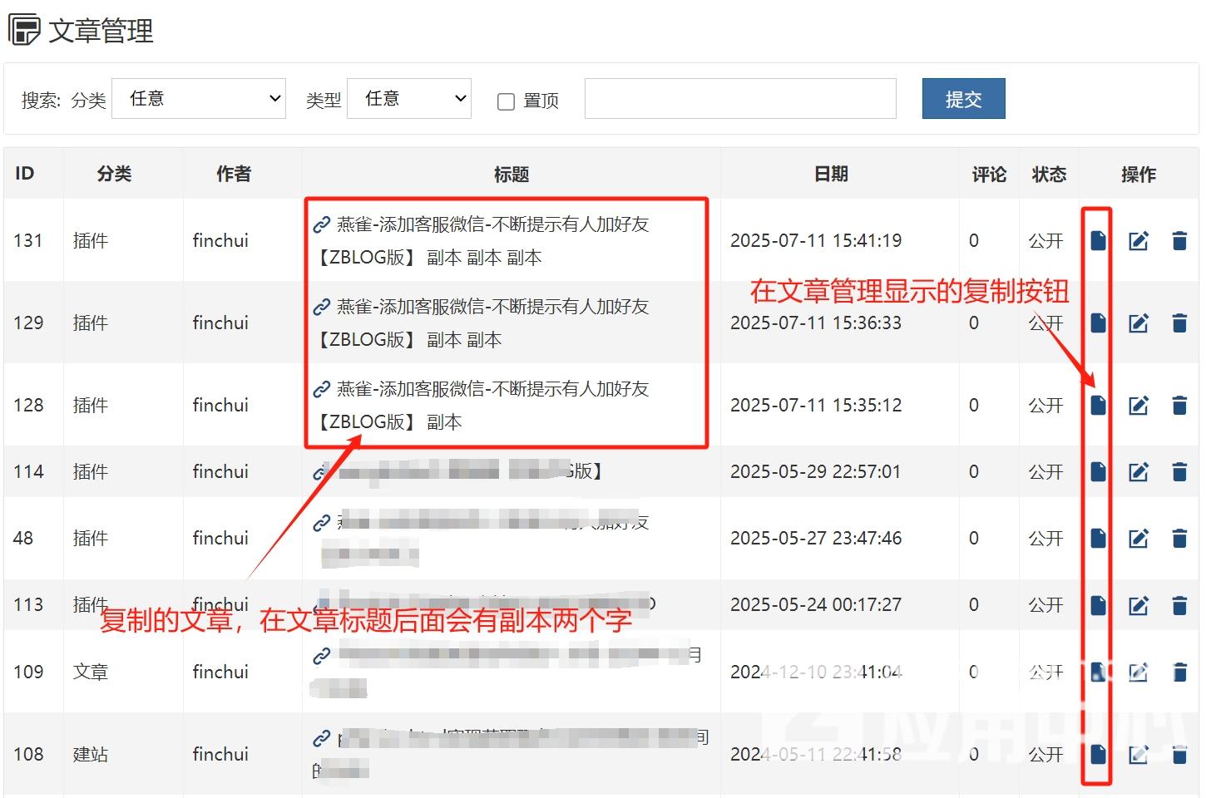The height and width of the screenshot is (798, 1206).
Task: Duplicate the article with ID 129
Action: (1098, 323)
